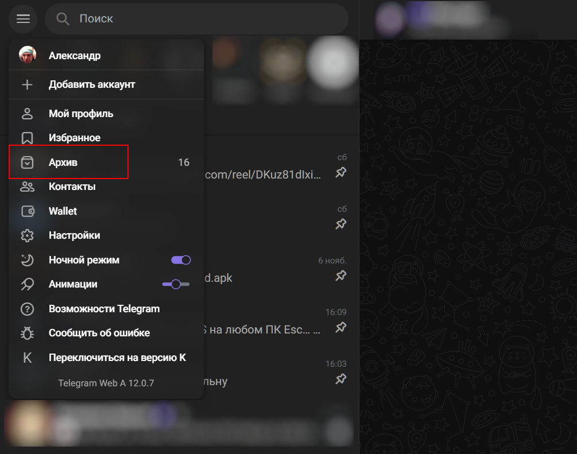Open Мой профиль menu item
The image size is (577, 454).
[x=81, y=114]
